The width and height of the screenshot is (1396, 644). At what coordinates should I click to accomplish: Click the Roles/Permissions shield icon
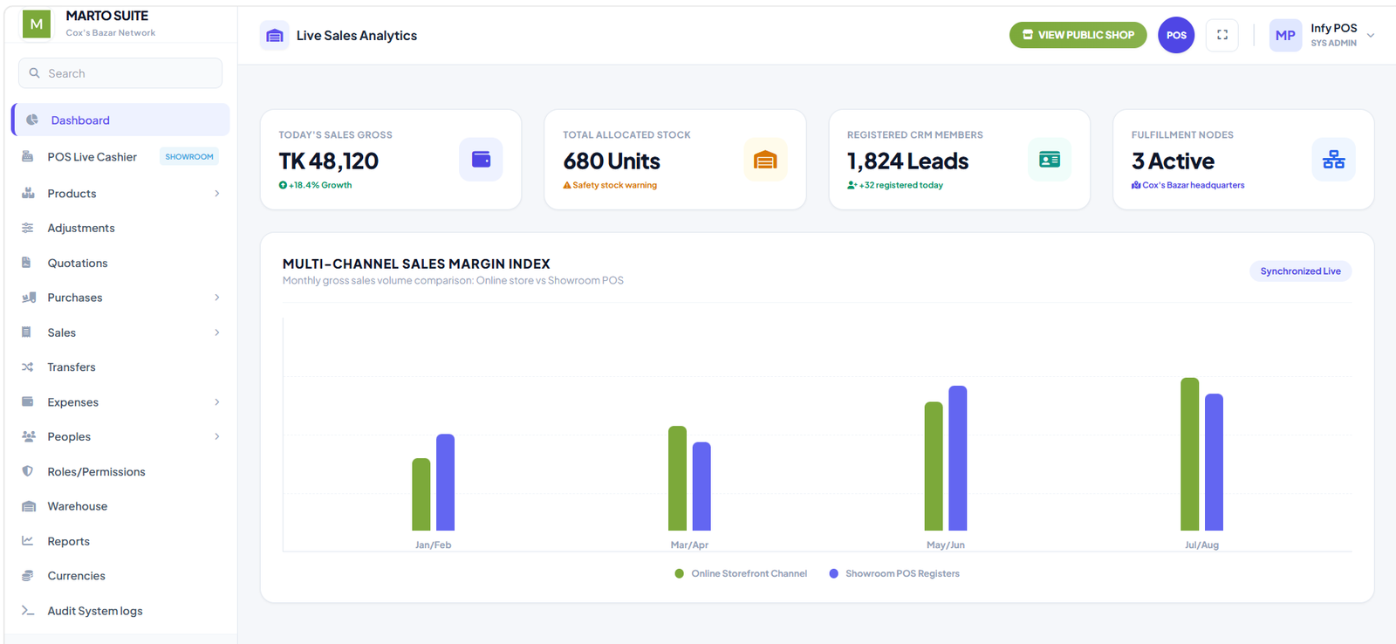pyautogui.click(x=27, y=471)
